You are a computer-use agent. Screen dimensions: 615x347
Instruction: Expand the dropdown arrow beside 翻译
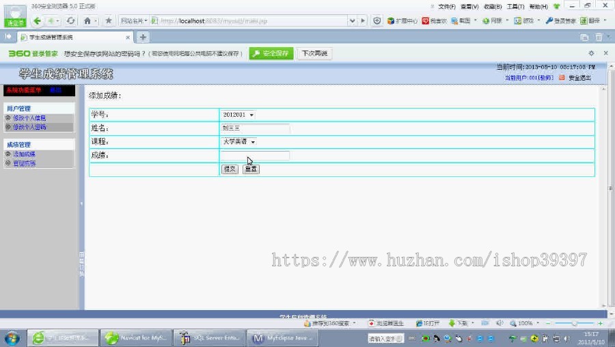605,20
